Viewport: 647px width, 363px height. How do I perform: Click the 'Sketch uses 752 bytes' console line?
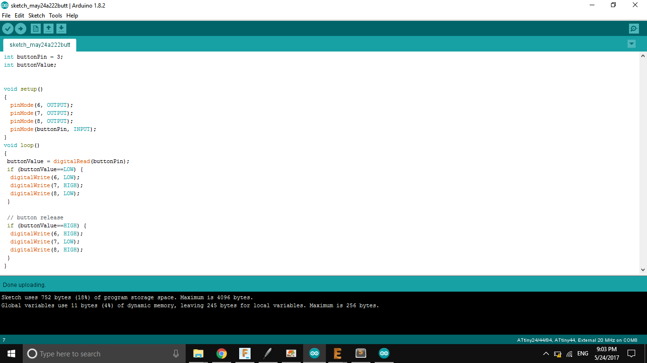coord(127,297)
